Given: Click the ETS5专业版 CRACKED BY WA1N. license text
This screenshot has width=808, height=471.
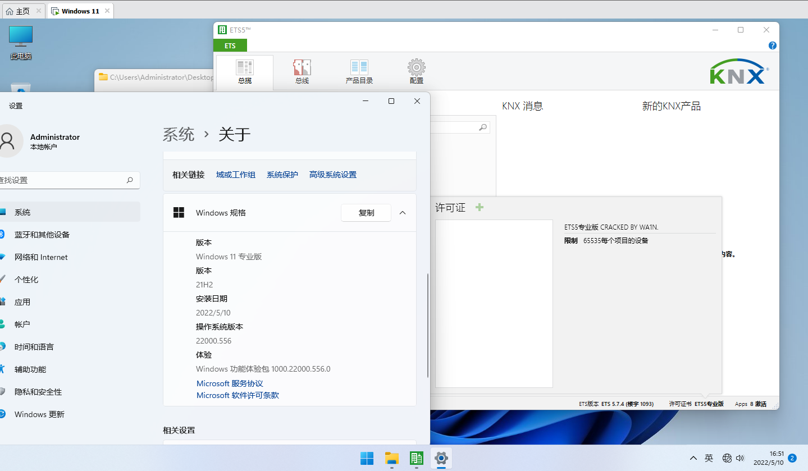Looking at the screenshot, I should (611, 227).
